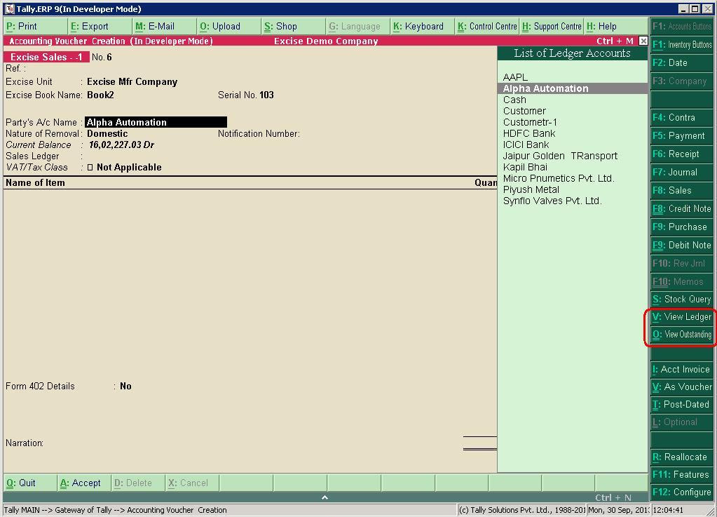Click the clock in the status bar
The image size is (717, 517).
(x=668, y=510)
